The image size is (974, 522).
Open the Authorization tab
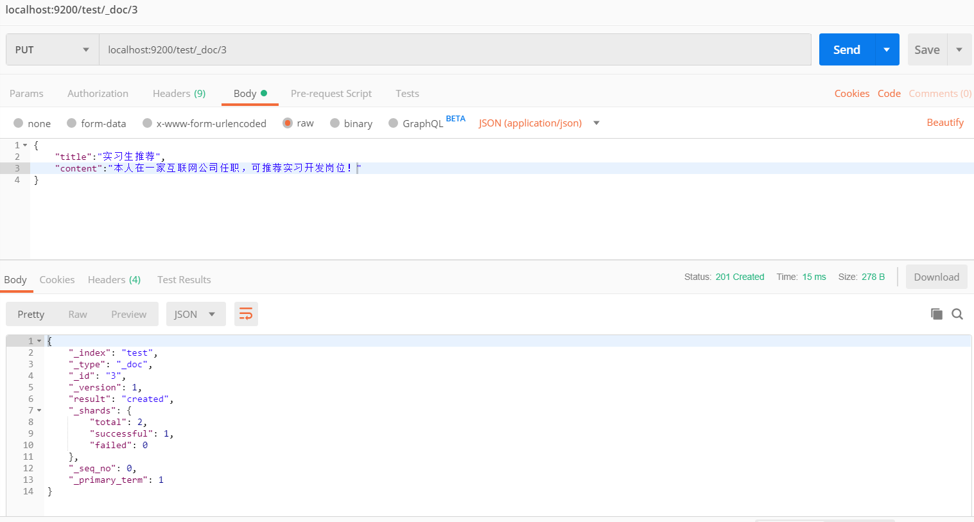point(98,93)
